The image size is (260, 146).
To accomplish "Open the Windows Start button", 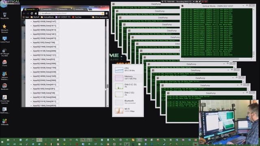I will [2, 142].
